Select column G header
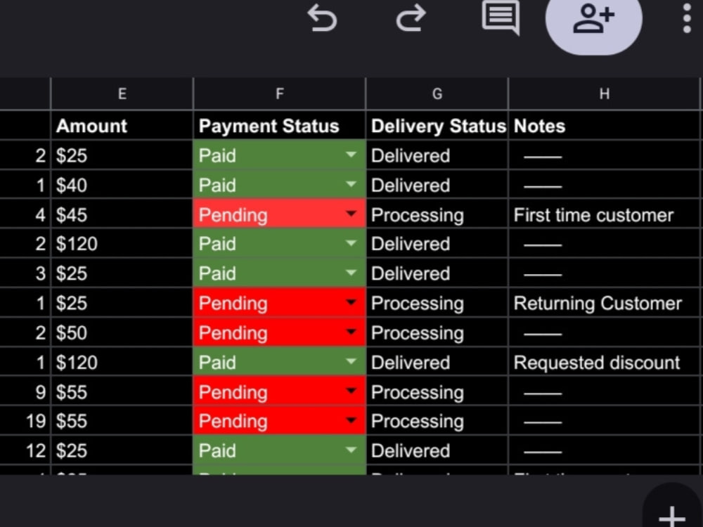703x527 pixels. tap(437, 93)
